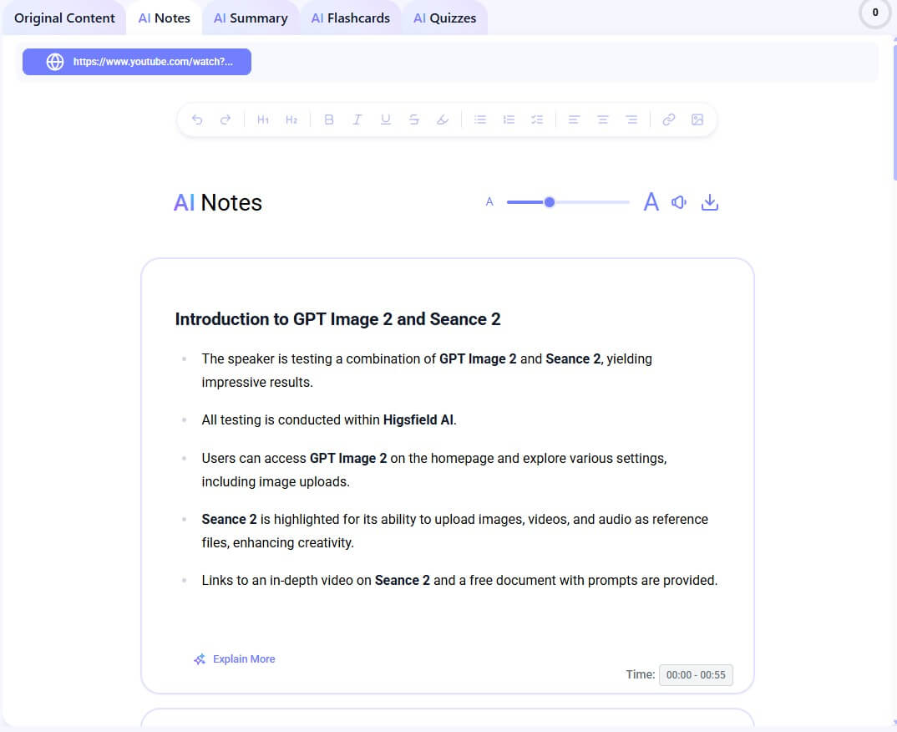Viewport: 897px width, 732px height.
Task: Click the heading Introduction to GPT Image 2
Action: [337, 318]
